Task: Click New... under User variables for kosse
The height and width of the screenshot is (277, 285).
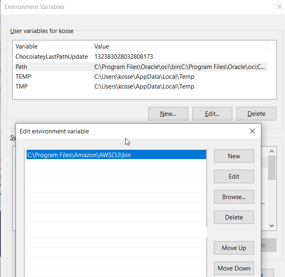Action: point(168,114)
